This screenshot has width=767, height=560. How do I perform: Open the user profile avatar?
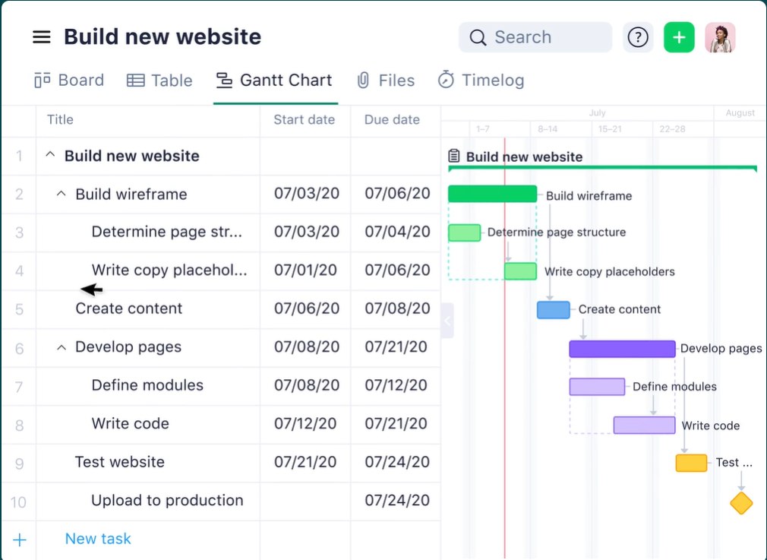coord(719,37)
